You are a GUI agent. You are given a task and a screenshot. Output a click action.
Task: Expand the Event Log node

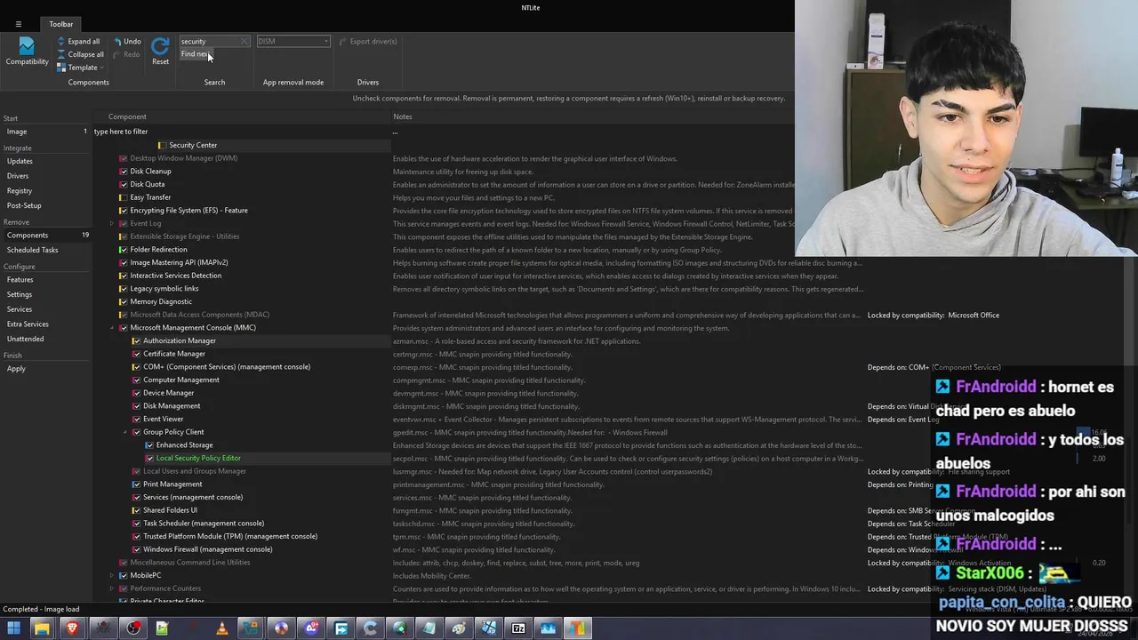click(x=112, y=223)
